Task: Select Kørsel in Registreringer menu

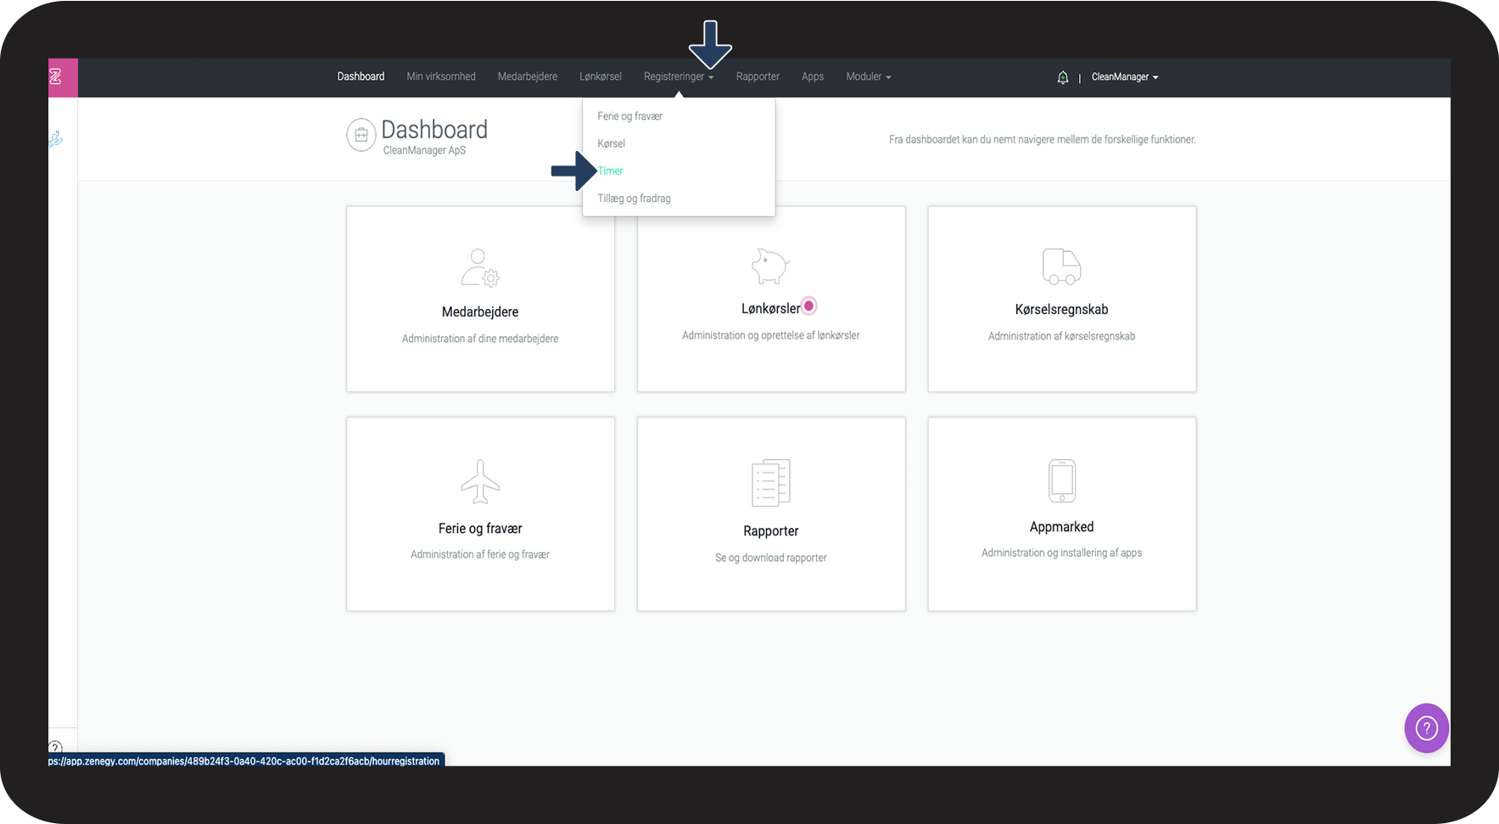Action: pos(612,143)
